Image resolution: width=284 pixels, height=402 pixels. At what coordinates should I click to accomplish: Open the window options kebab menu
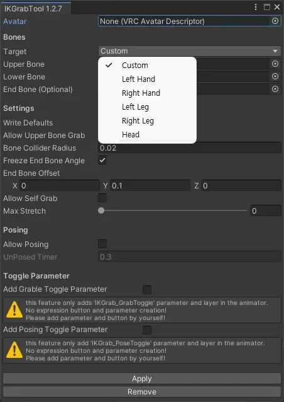point(256,7)
